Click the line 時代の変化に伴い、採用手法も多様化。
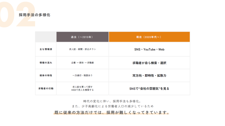Screen dimensions: 225x126 [112, 101]
